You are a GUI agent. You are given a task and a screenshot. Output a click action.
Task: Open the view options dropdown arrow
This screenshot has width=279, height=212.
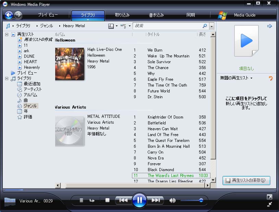click(130, 26)
